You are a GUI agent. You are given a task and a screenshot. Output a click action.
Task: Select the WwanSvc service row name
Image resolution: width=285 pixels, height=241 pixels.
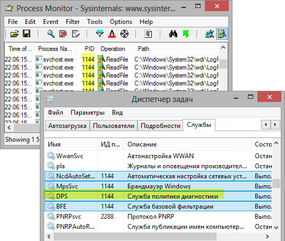(x=70, y=156)
